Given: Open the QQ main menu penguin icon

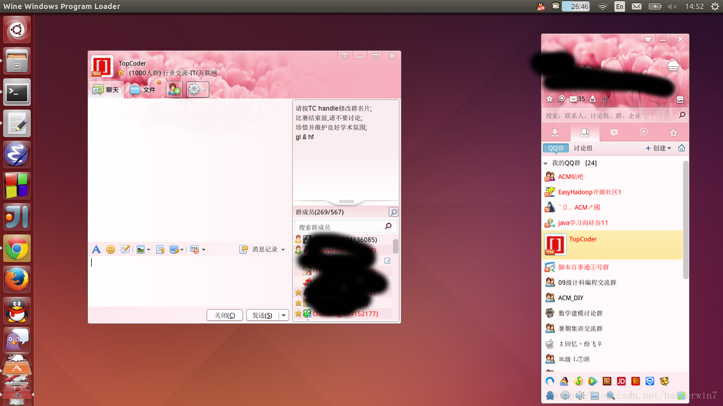Looking at the screenshot, I should point(550,395).
